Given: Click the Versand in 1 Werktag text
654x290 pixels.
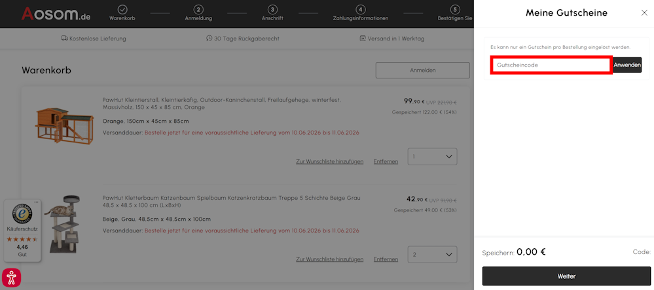Looking at the screenshot, I should point(396,39).
